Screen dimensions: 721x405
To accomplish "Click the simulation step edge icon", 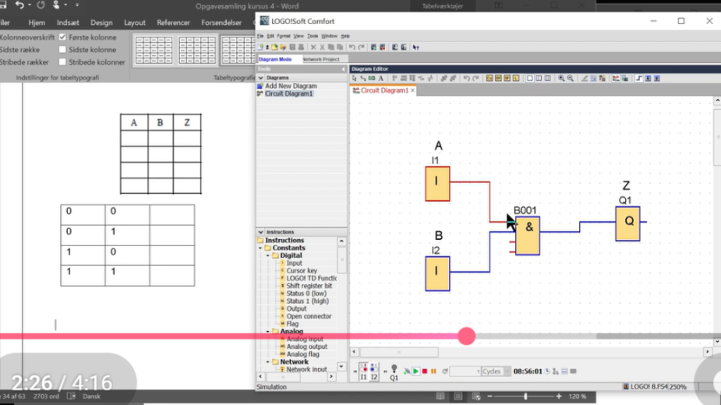I will [x=638, y=78].
